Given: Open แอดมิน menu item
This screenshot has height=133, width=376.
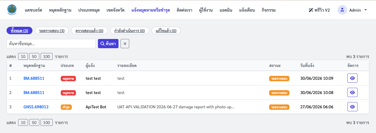Looking at the screenshot, I should 226,10.
